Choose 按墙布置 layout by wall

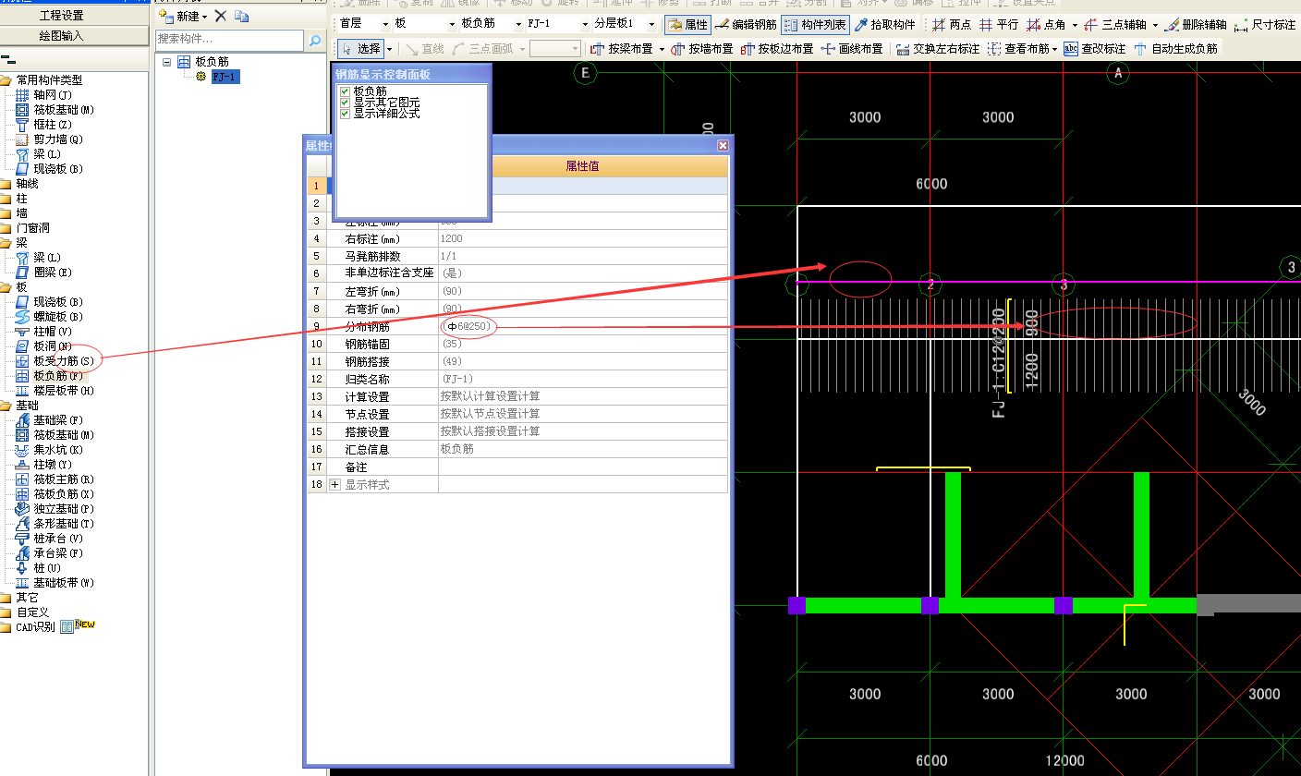(702, 49)
